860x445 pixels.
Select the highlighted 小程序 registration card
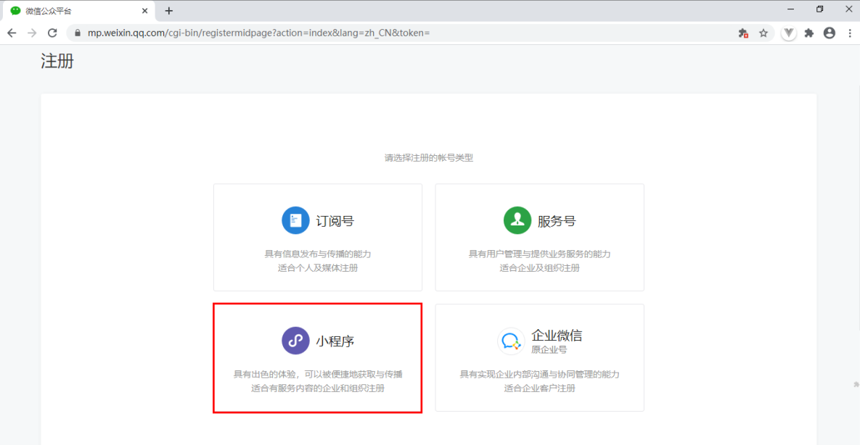[x=317, y=357]
